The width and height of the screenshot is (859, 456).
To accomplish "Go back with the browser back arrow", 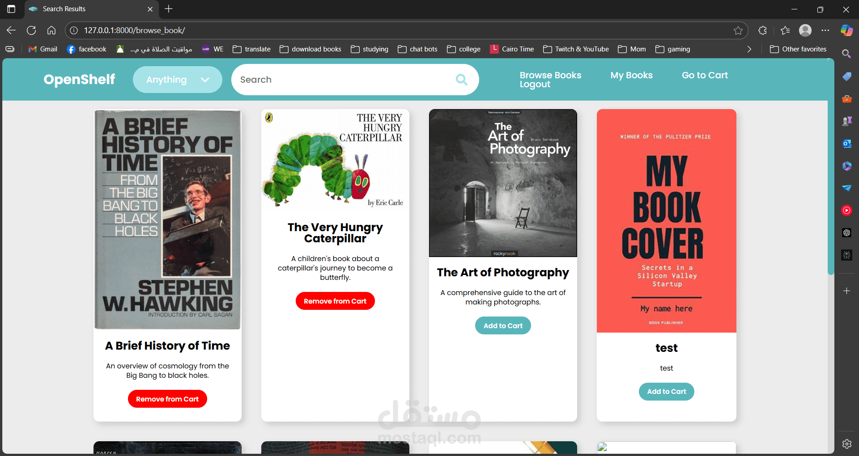I will pos(11,30).
